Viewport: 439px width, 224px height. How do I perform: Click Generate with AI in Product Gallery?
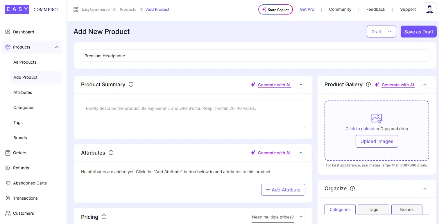[x=398, y=85]
